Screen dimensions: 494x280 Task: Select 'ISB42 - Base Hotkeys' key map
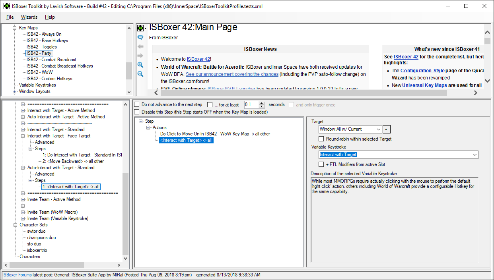tap(47, 41)
